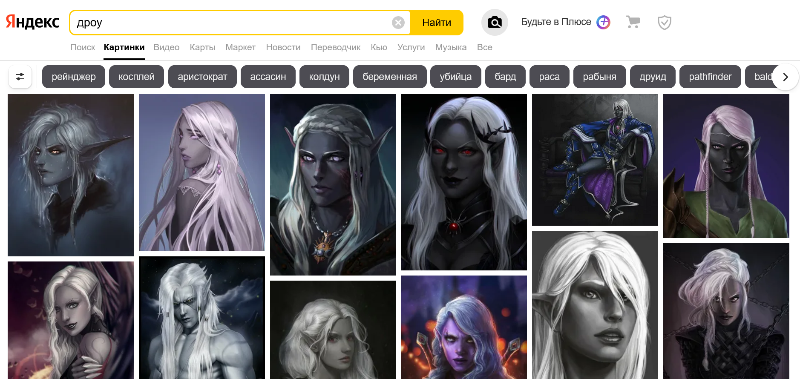Open the Кью tab
Viewport: 800px width, 379px height.
click(x=379, y=47)
